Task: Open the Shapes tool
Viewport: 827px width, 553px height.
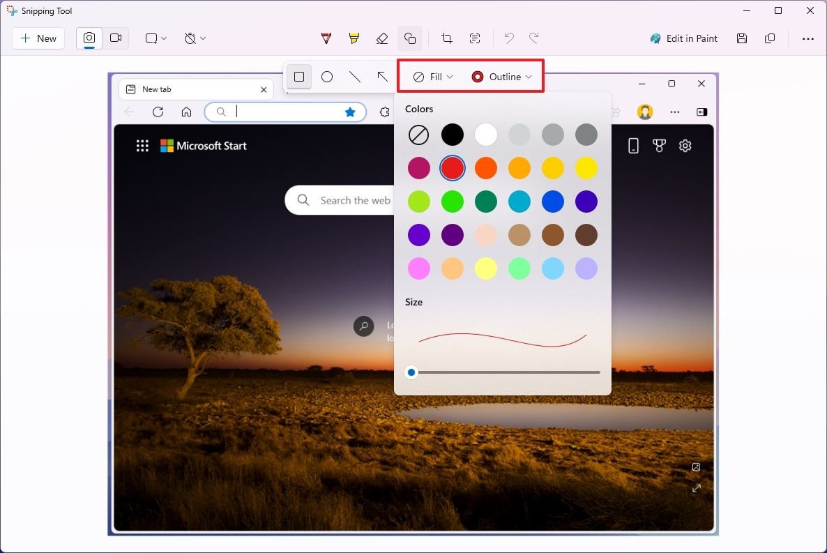Action: 410,38
